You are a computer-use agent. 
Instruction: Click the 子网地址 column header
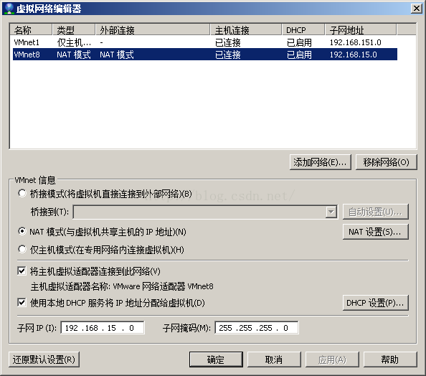pos(361,29)
